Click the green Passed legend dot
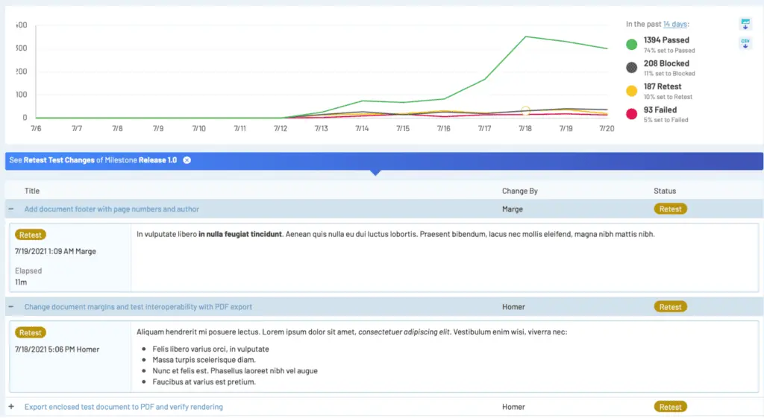 (x=631, y=44)
